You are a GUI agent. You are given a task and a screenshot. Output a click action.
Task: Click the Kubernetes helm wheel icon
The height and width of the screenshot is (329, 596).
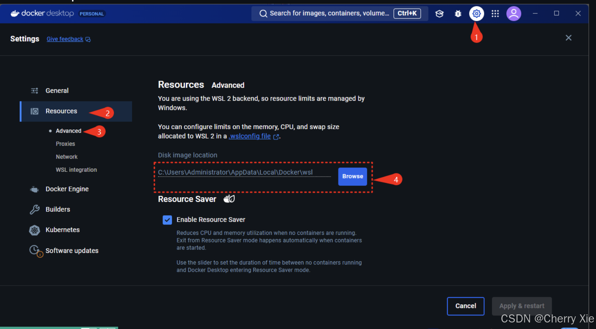click(x=35, y=230)
